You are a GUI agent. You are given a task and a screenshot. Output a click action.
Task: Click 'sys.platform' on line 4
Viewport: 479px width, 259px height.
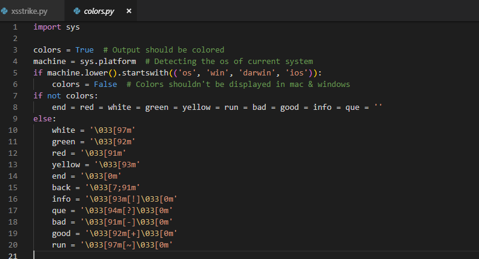(108, 62)
